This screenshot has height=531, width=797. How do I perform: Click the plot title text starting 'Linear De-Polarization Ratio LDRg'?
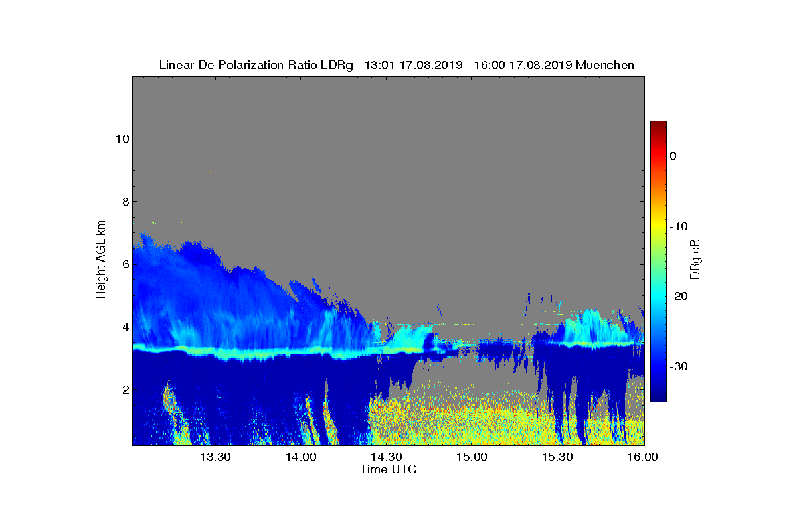(x=397, y=65)
